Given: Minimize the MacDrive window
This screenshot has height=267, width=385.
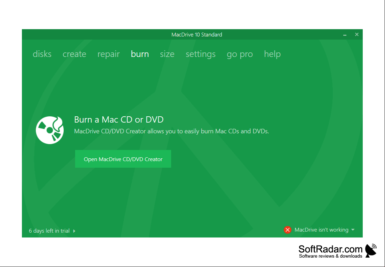Looking at the screenshot, I should [345, 35].
